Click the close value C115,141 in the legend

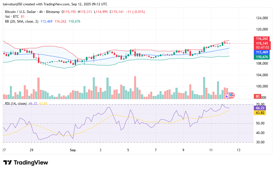point(117,12)
